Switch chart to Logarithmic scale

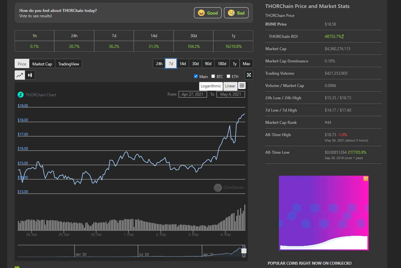click(211, 86)
